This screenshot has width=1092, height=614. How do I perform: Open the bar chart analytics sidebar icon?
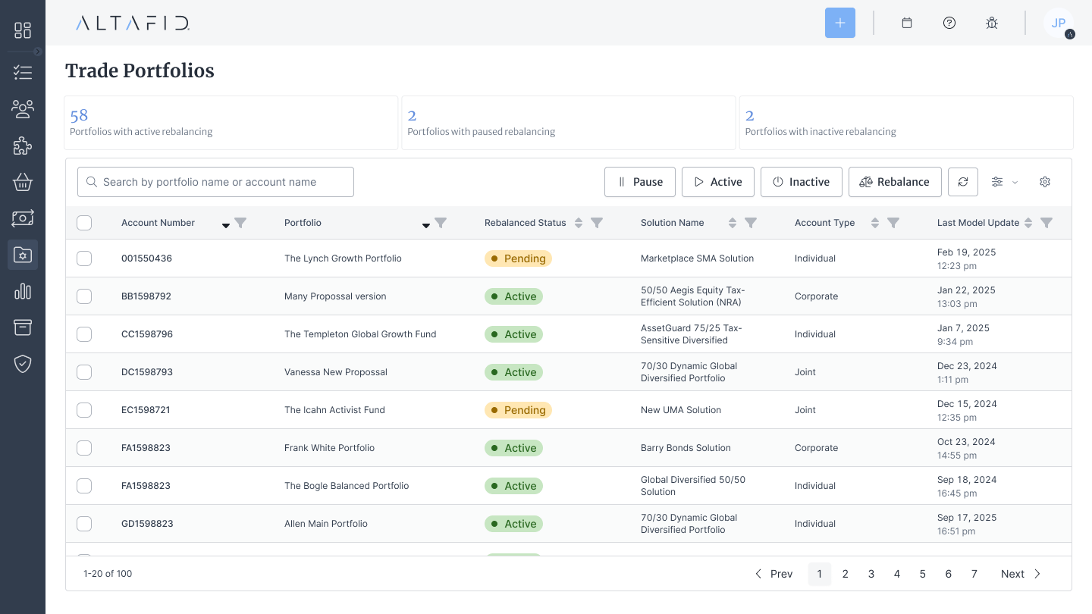click(x=23, y=291)
